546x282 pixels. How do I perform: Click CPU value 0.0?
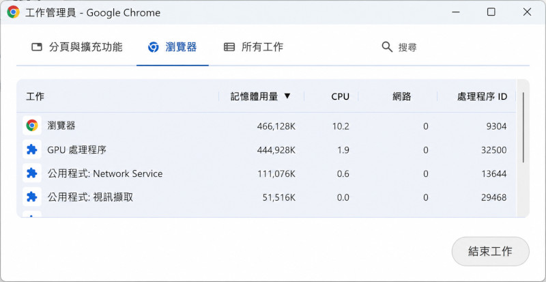click(x=343, y=197)
